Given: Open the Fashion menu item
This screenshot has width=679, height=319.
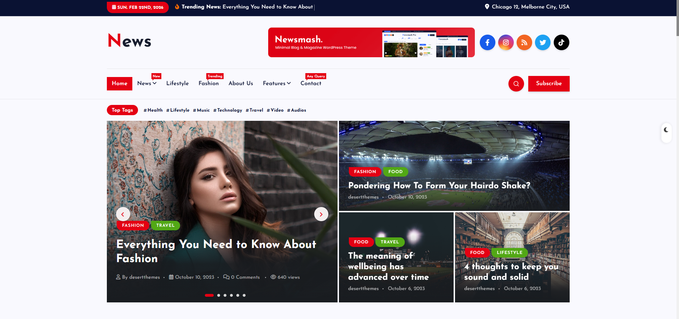Looking at the screenshot, I should point(208,83).
